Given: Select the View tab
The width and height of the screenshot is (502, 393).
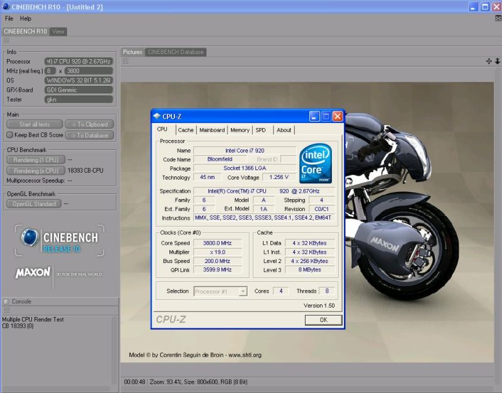Looking at the screenshot, I should tap(58, 31).
